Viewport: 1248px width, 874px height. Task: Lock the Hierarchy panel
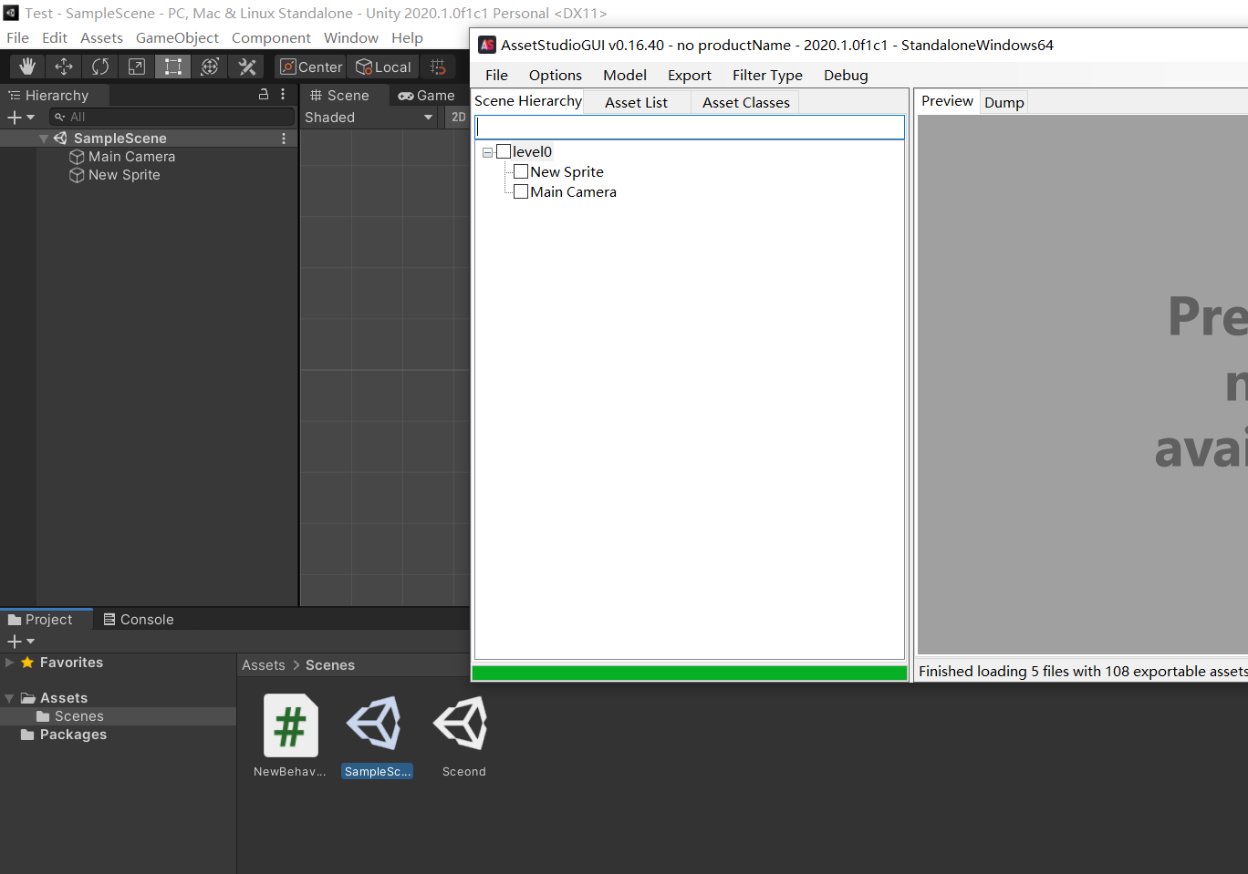tap(264, 94)
